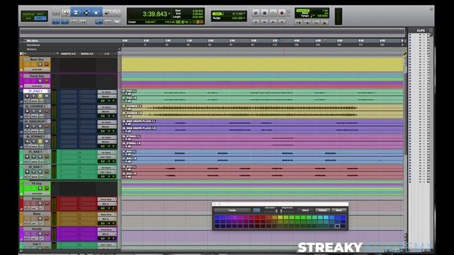Click the transport Stop button
This screenshot has height=255, width=454.
[265, 13]
